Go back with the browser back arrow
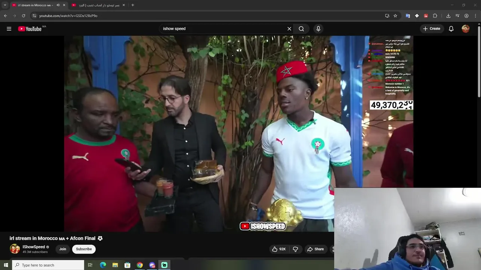 click(5, 16)
